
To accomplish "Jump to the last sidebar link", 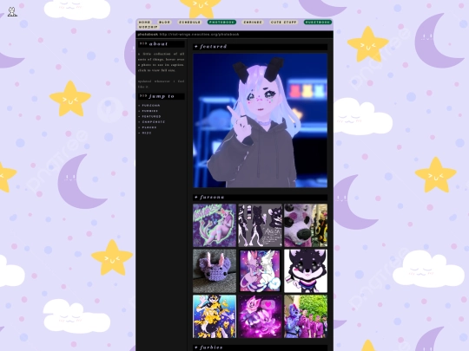I will (147, 133).
